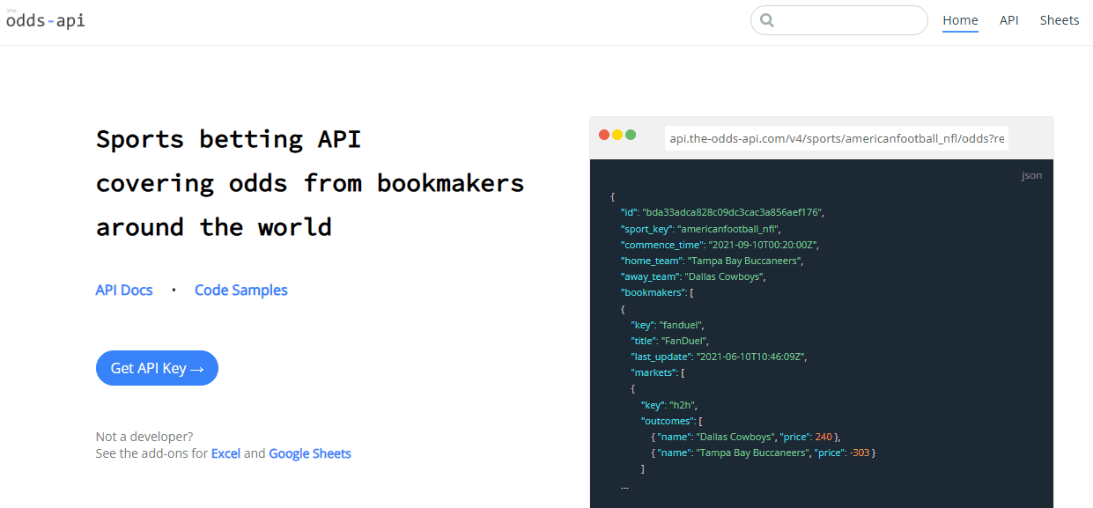Screen dimensions: 1093x508
Task: Click the ellipsis at the bottom of the JSON
Action: click(x=625, y=485)
